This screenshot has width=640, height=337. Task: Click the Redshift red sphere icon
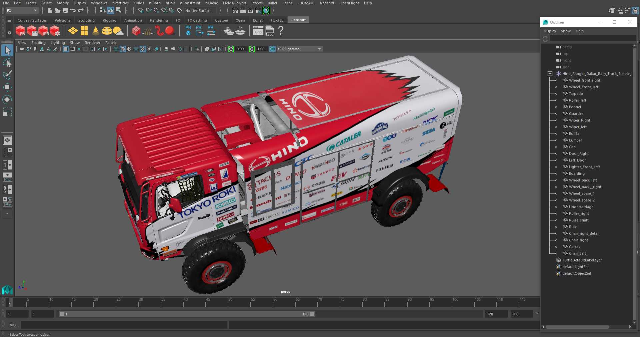[x=170, y=31]
